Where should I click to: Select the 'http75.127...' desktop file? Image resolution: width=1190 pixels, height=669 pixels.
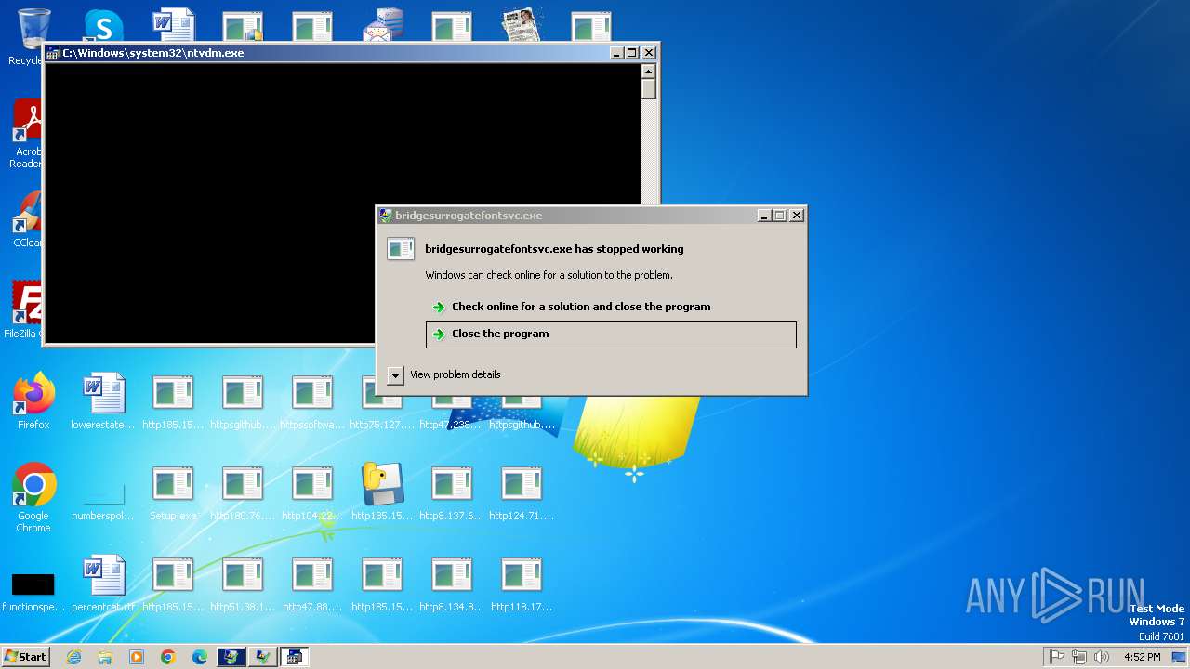pyautogui.click(x=382, y=409)
